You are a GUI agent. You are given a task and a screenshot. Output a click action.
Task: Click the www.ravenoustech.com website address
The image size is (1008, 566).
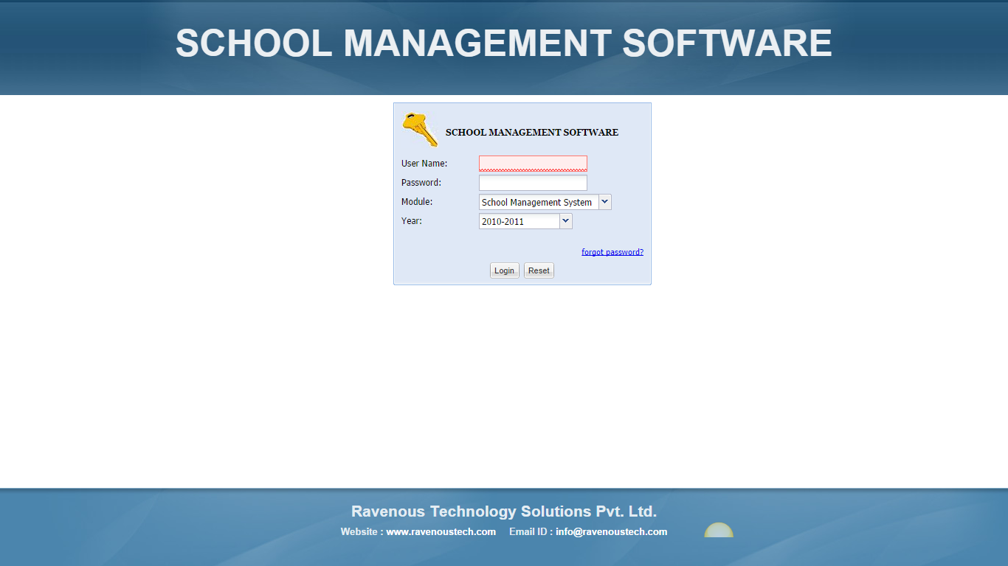click(441, 531)
